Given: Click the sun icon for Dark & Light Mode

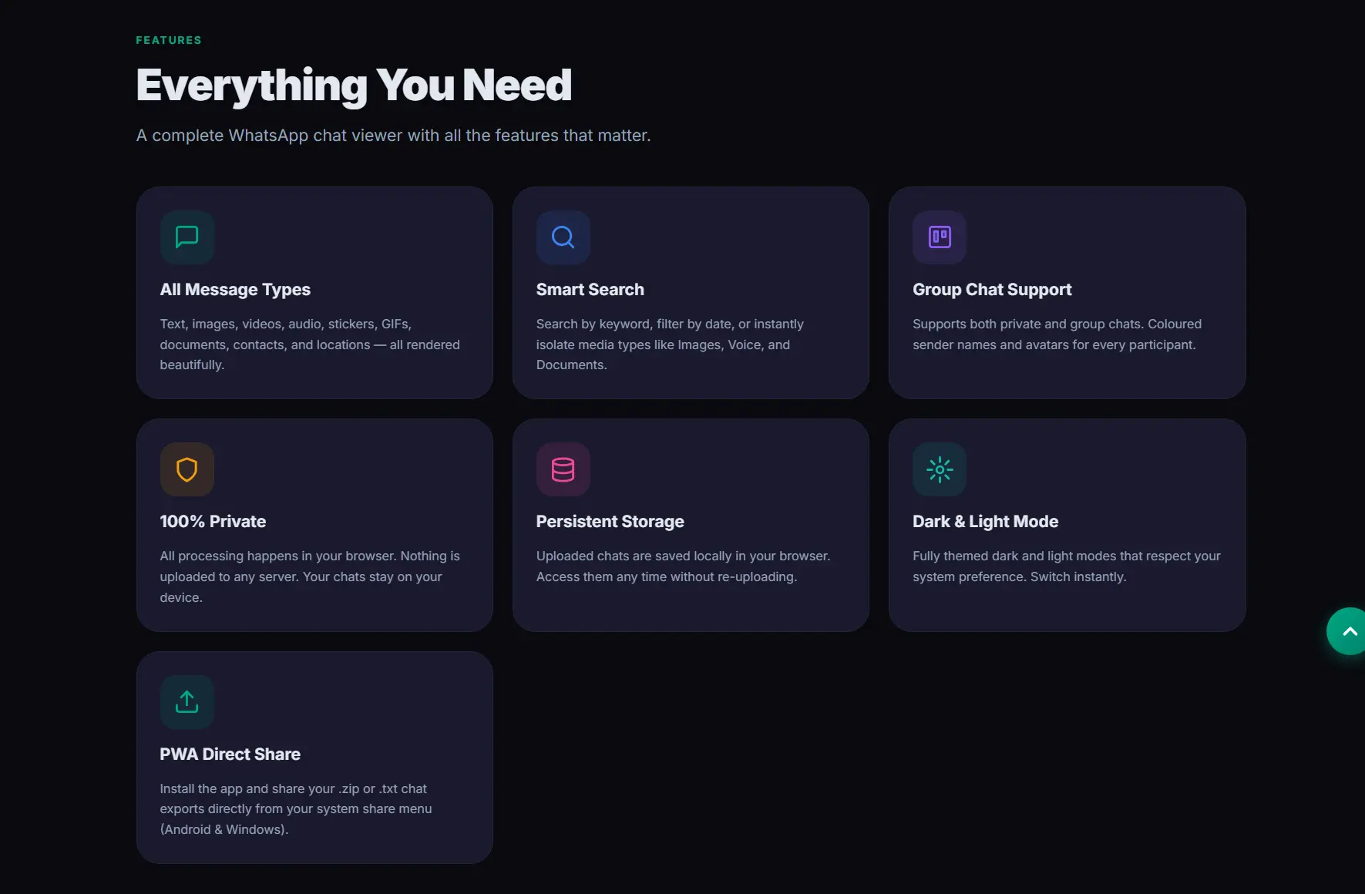Looking at the screenshot, I should click(939, 469).
